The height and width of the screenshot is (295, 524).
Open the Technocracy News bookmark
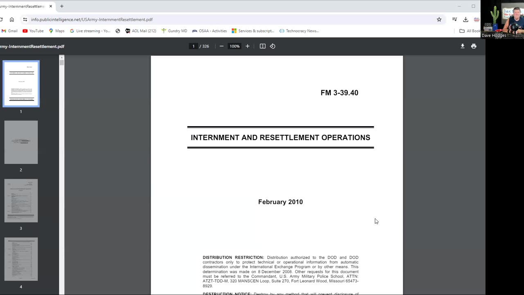pos(299,31)
